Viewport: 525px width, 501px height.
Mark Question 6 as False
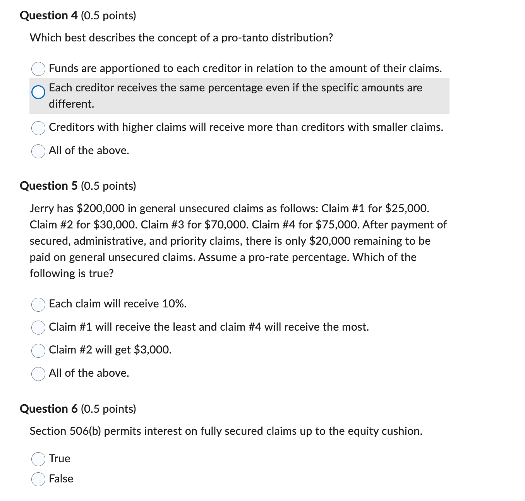click(38, 479)
